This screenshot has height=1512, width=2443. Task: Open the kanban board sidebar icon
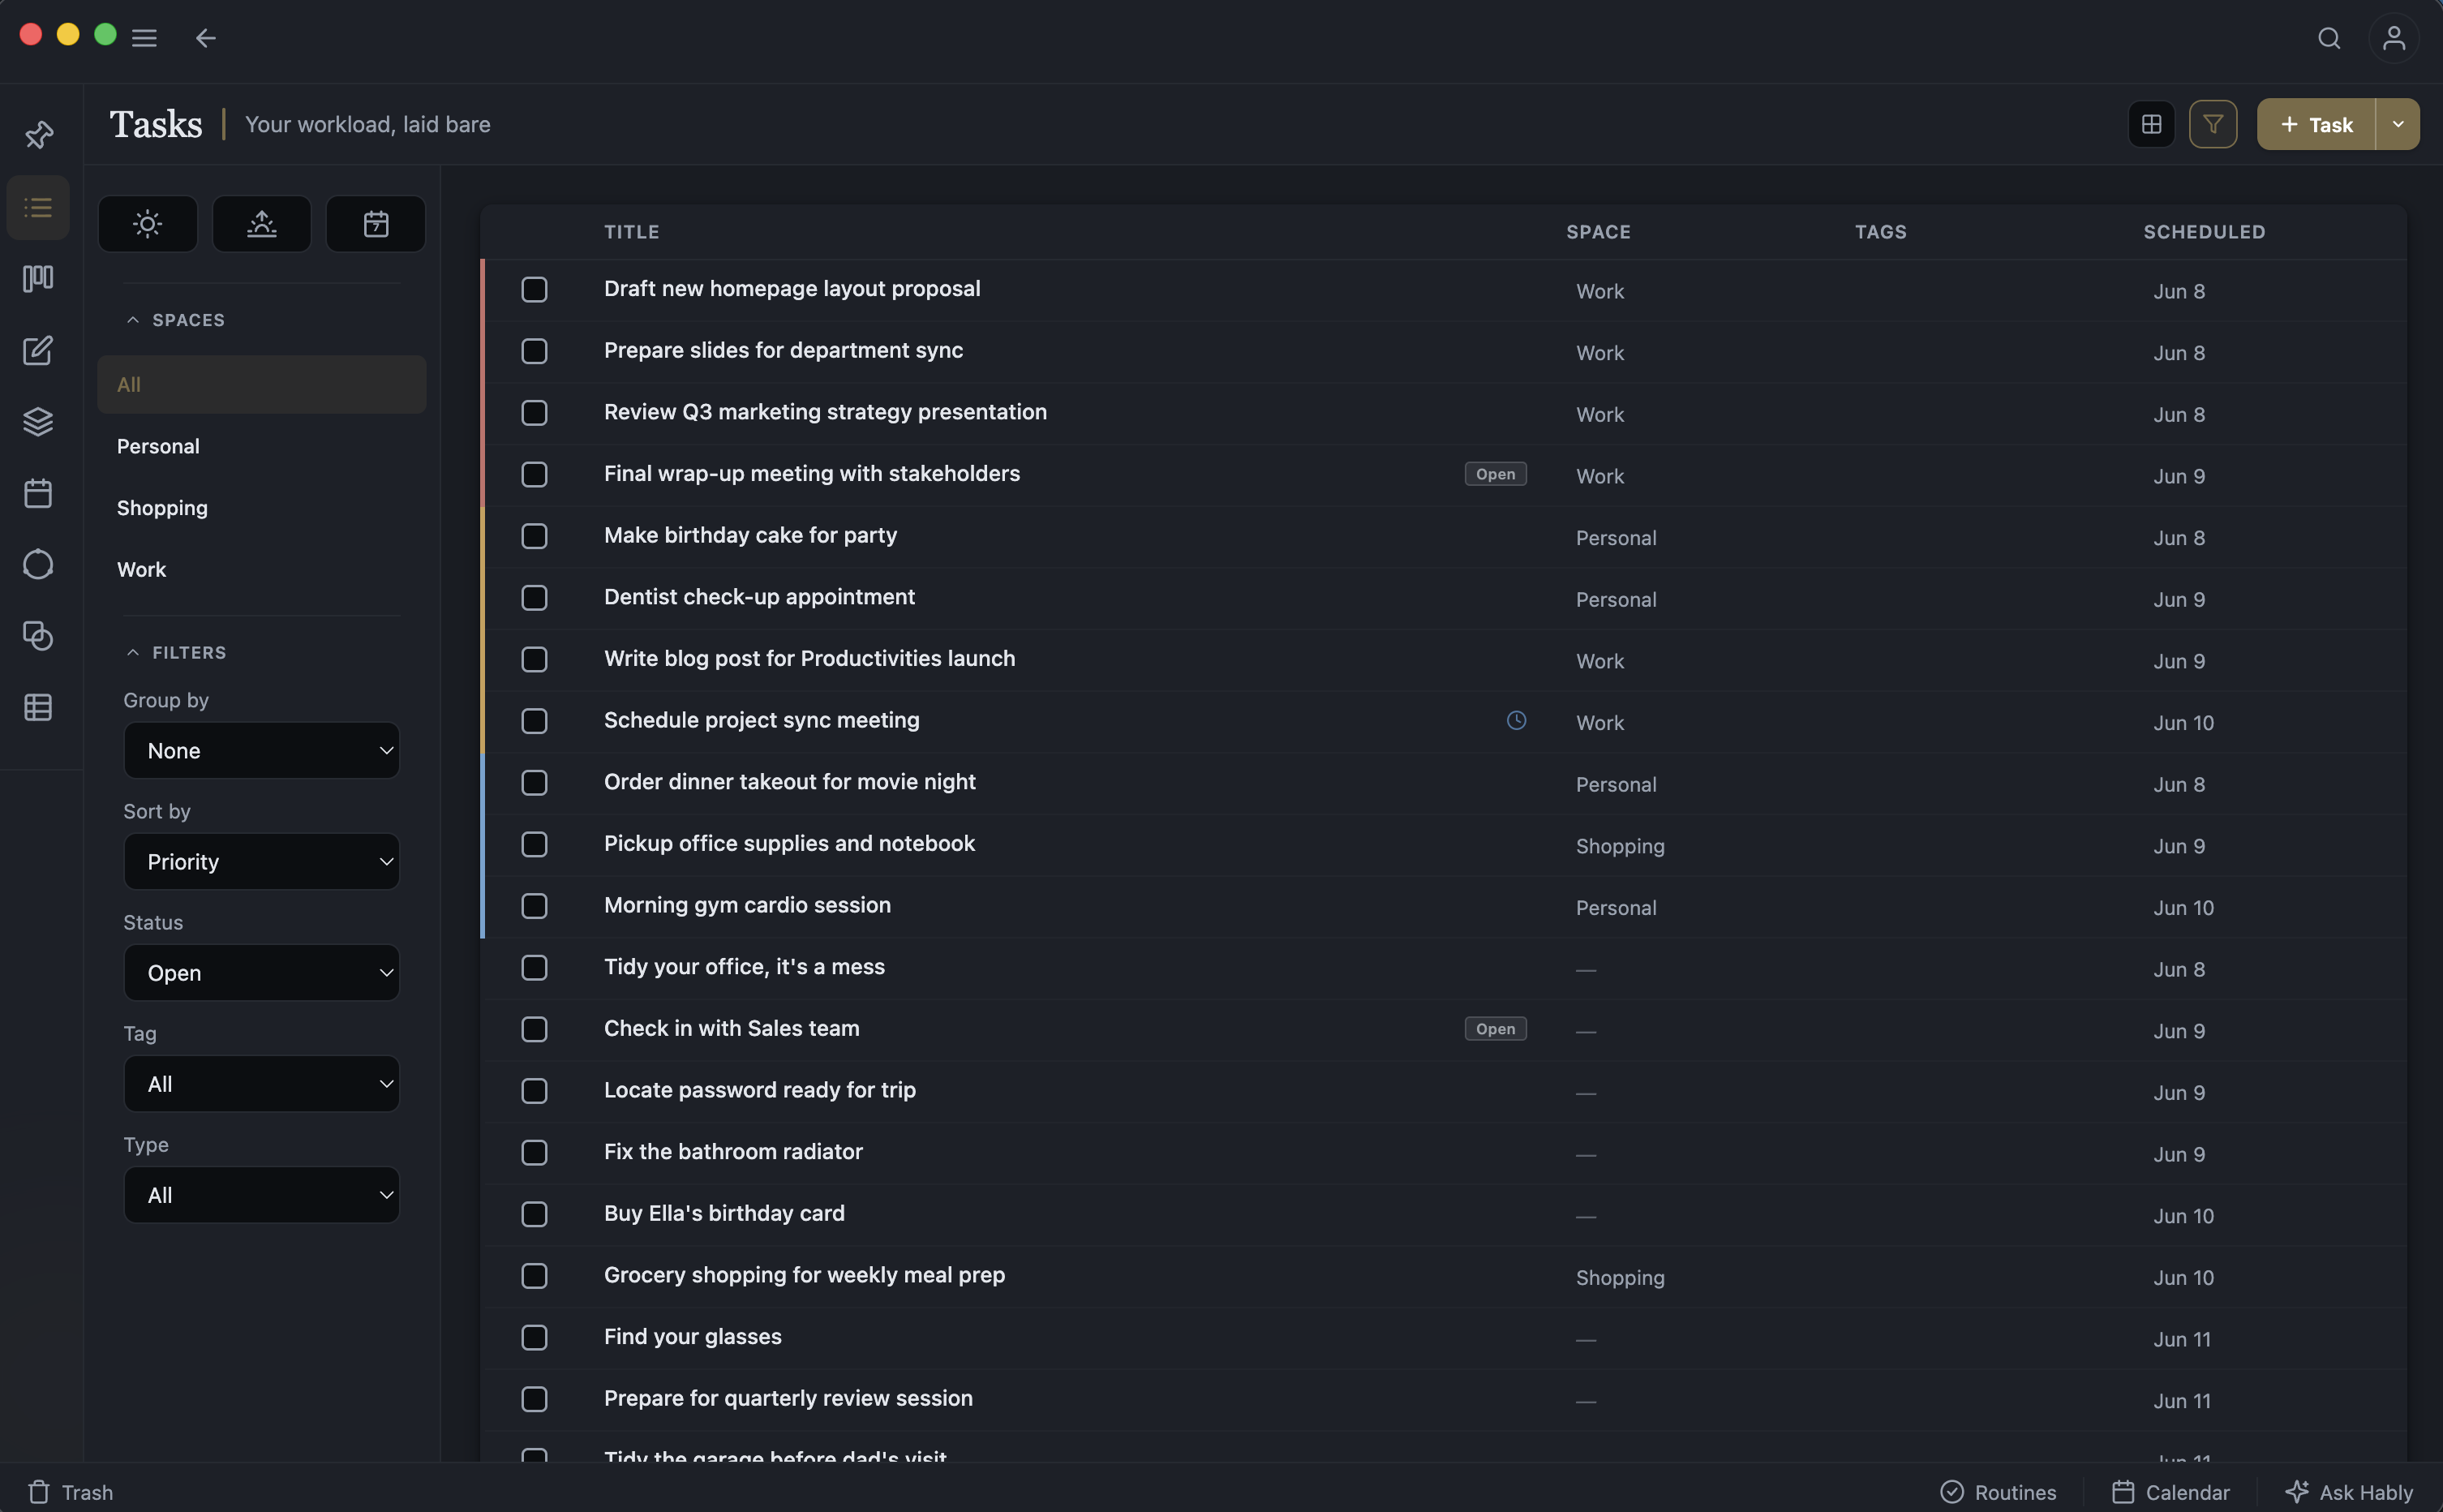(38, 278)
